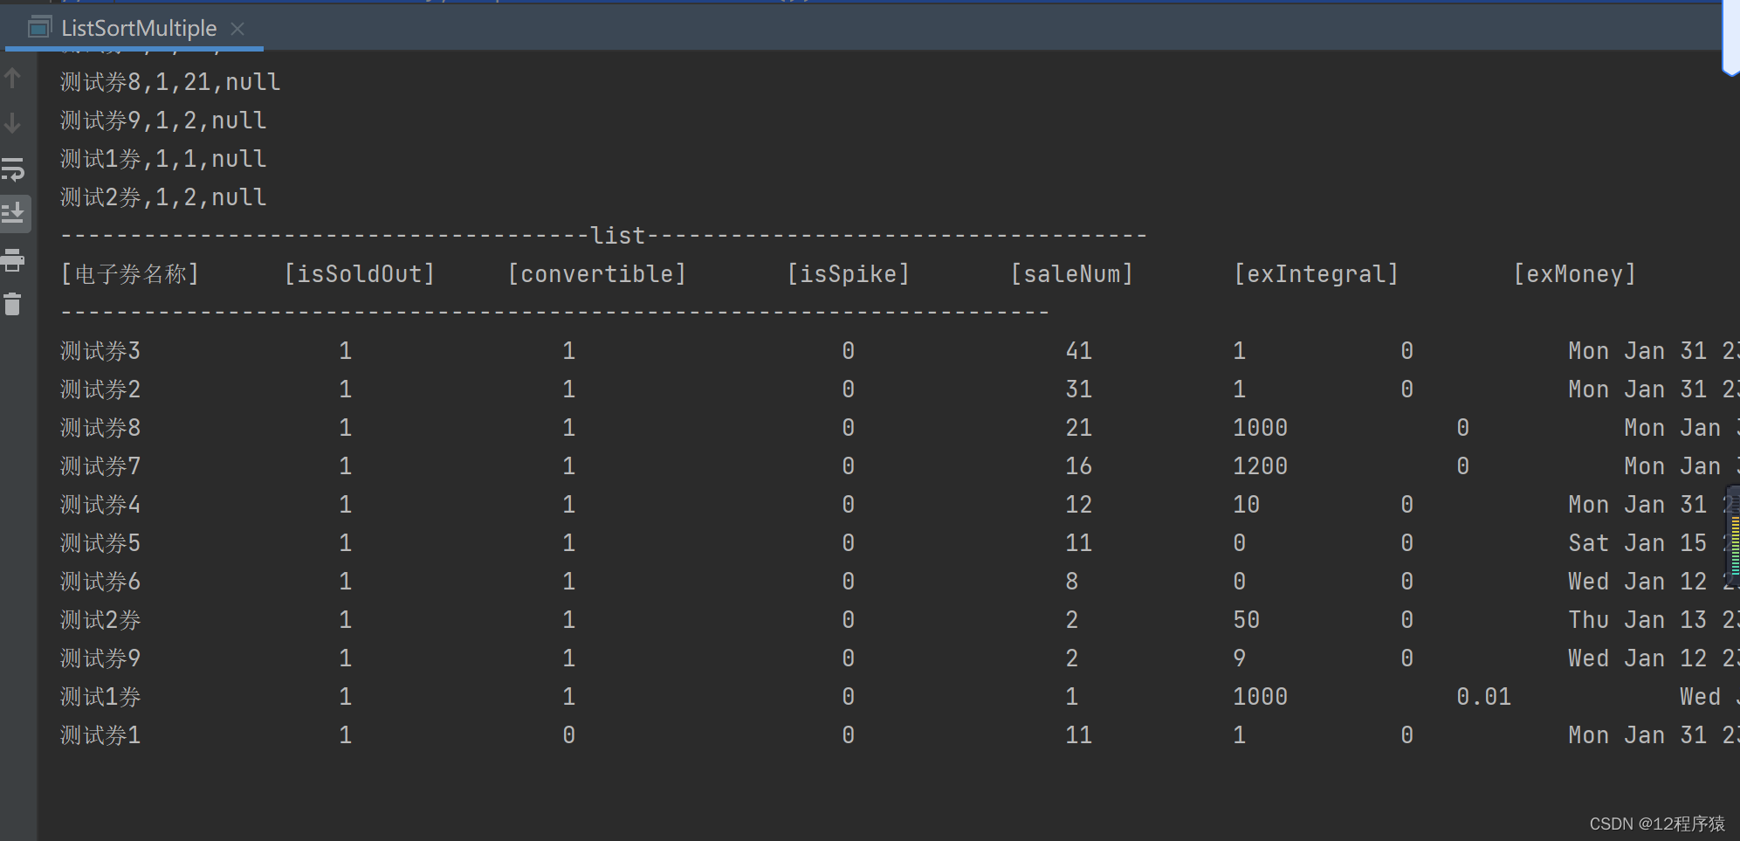The height and width of the screenshot is (841, 1740).
Task: Click saleNum value 16
Action: (x=1079, y=466)
